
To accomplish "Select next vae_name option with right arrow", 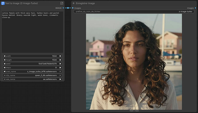I will point(60,79).
